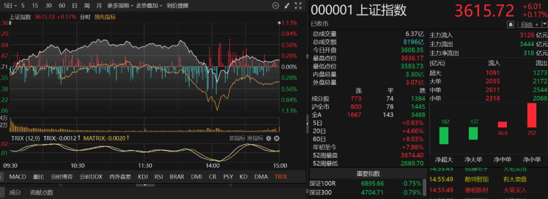Select the RSI indicator tab
548x199 pixels.
click(159, 177)
